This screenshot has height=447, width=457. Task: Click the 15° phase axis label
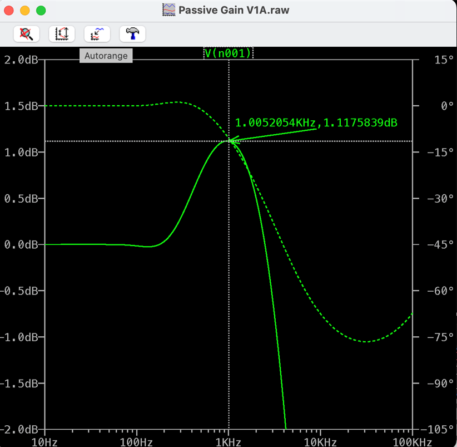[444, 60]
